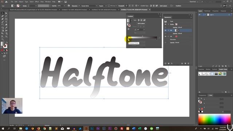Screen dimensions: 233x131
Task: Click the first graphic style thumbnail
Action: pyautogui.click(x=200, y=74)
